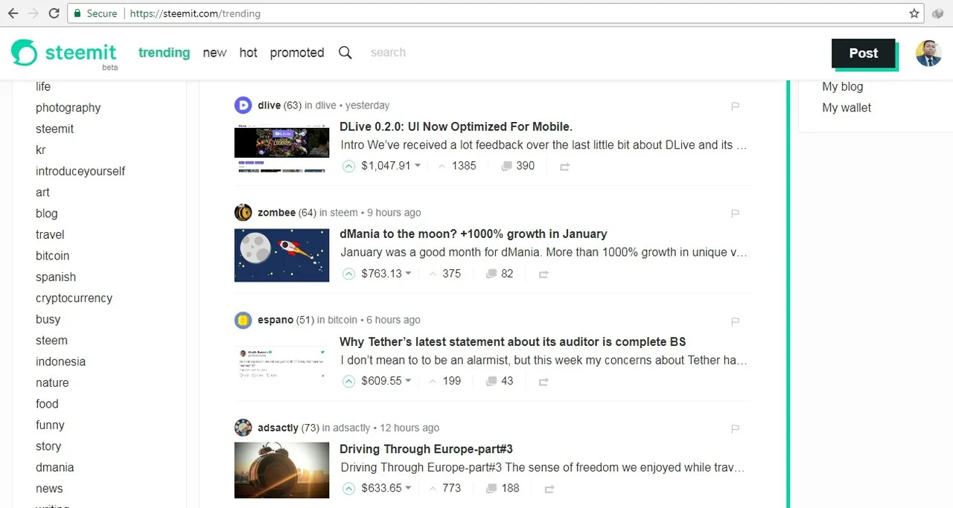Open comments of dMania post (82)

point(500,274)
